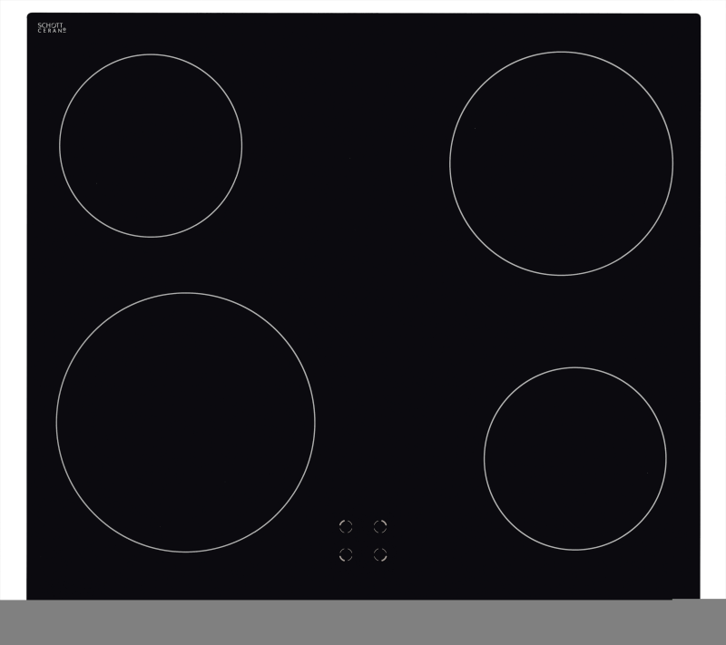Screen dimensions: 726x645
Task: Click the lower-right zone indicator symbol
Action: click(x=380, y=555)
